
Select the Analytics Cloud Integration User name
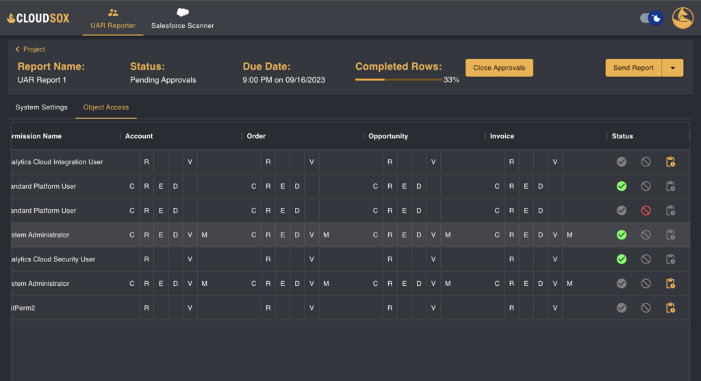point(57,162)
